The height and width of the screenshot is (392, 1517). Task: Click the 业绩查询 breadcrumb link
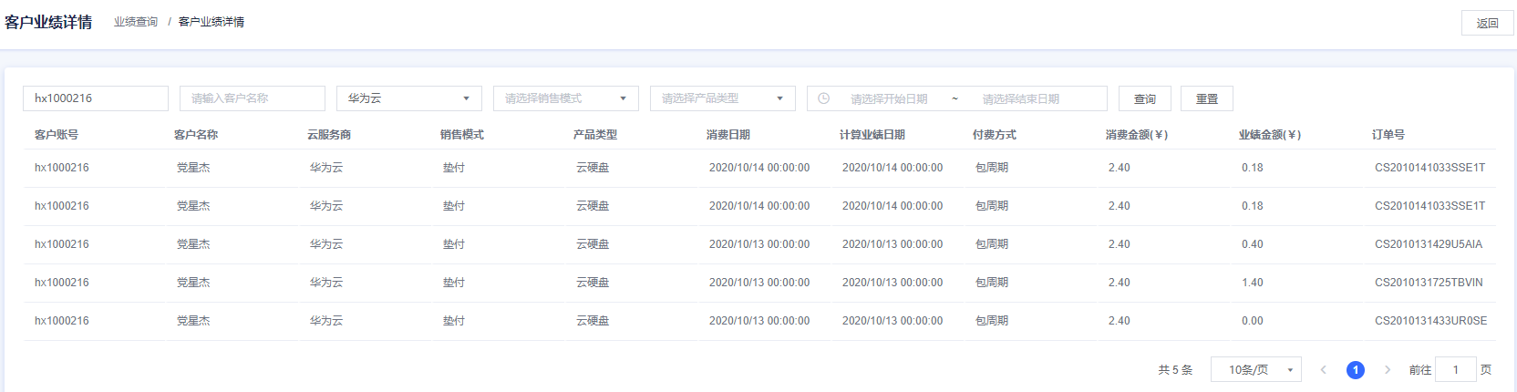[136, 22]
